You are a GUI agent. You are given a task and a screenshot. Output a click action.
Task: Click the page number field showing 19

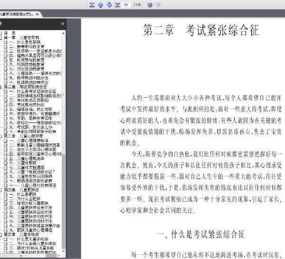(126, 5)
